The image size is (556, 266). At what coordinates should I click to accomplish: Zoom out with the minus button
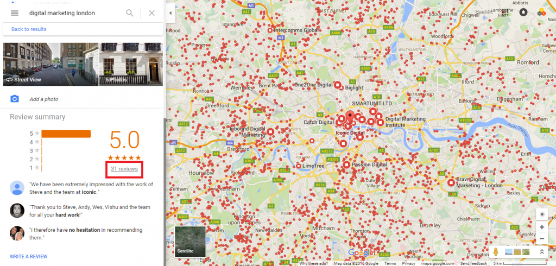tap(542, 238)
